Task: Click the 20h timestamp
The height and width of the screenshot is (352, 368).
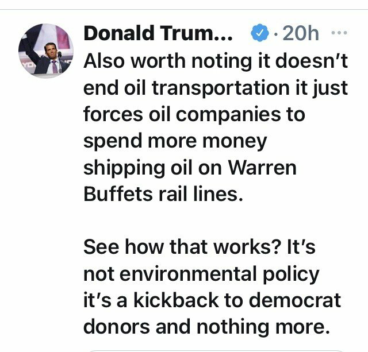Action: pos(301,34)
